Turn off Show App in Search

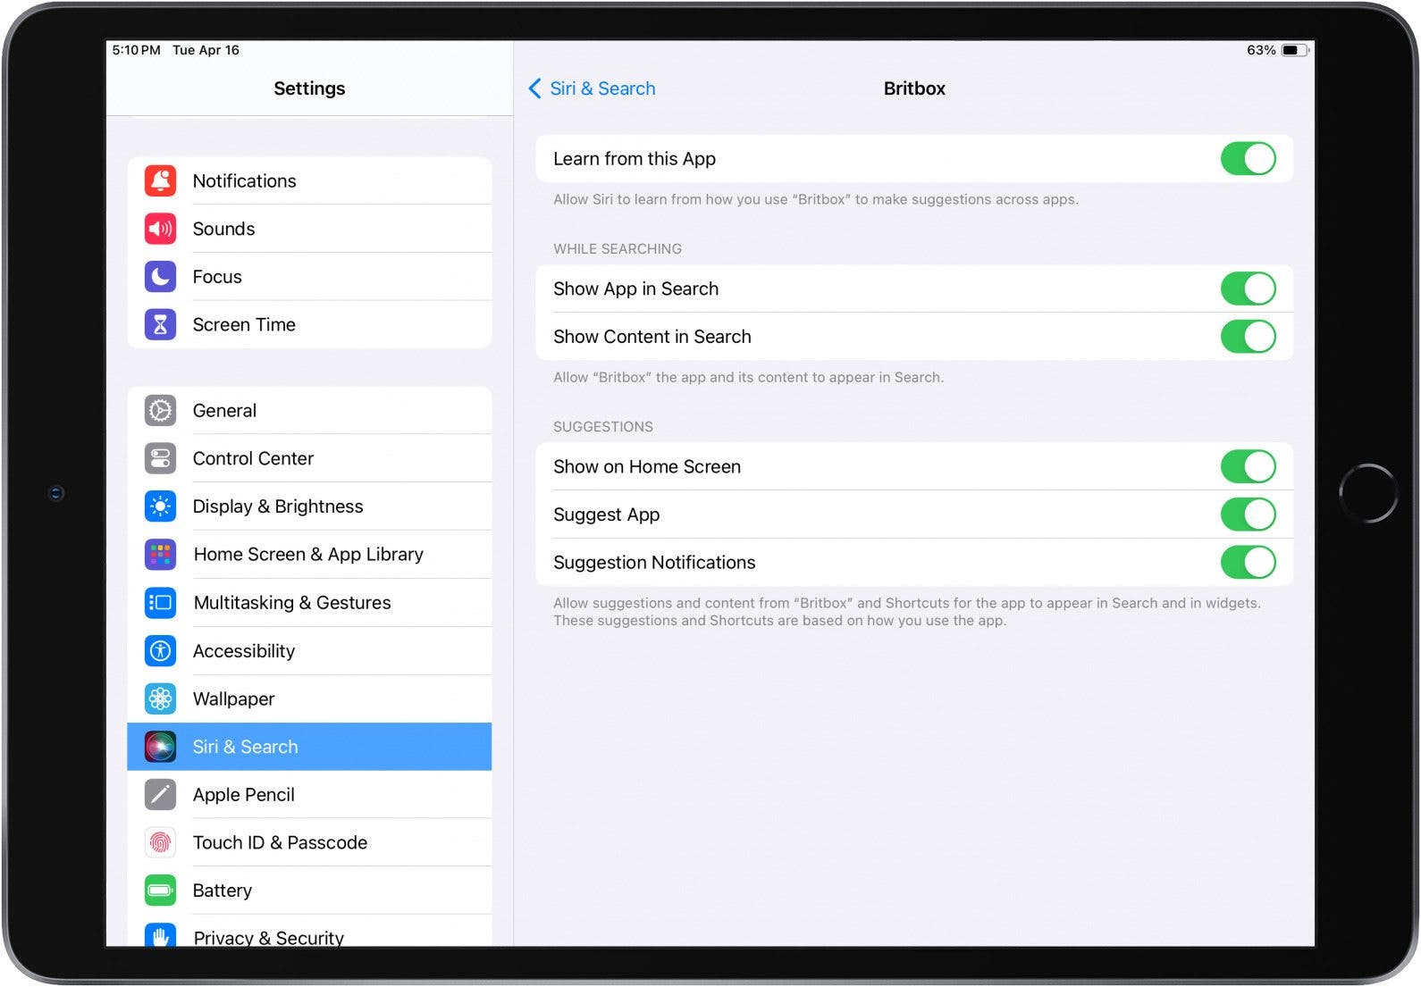[x=1248, y=289]
